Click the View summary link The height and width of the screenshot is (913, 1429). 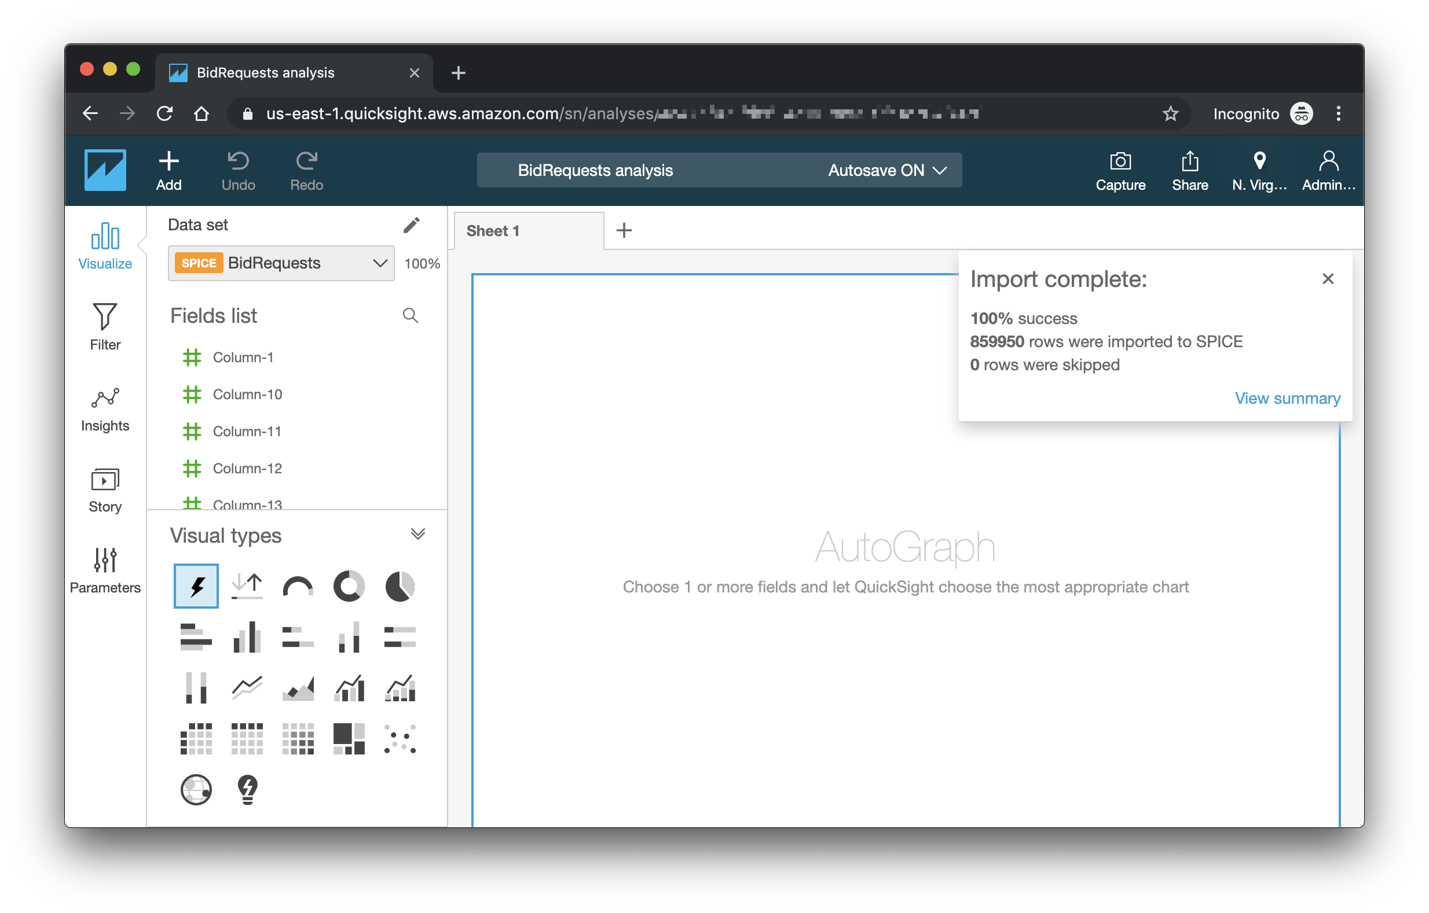(1287, 398)
